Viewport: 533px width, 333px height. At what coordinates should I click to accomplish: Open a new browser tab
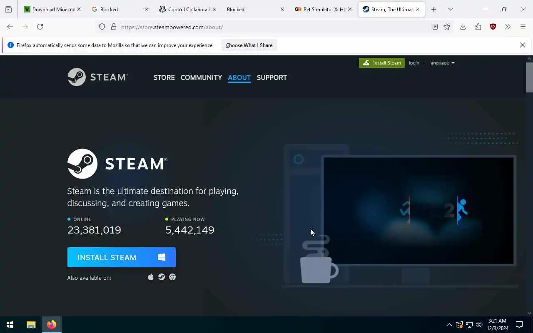[x=433, y=9]
